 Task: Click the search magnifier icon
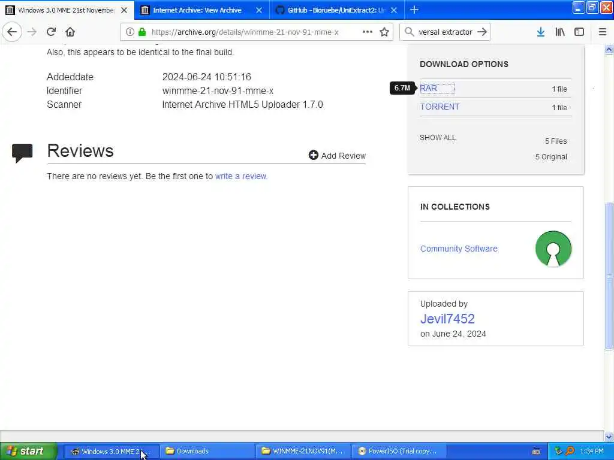point(409,32)
